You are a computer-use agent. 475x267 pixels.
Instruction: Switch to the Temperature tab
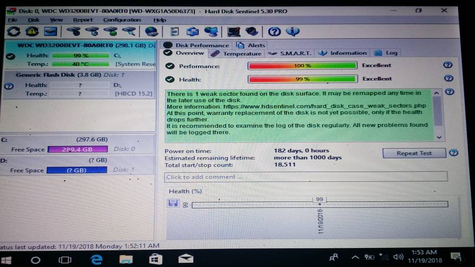(x=236, y=54)
